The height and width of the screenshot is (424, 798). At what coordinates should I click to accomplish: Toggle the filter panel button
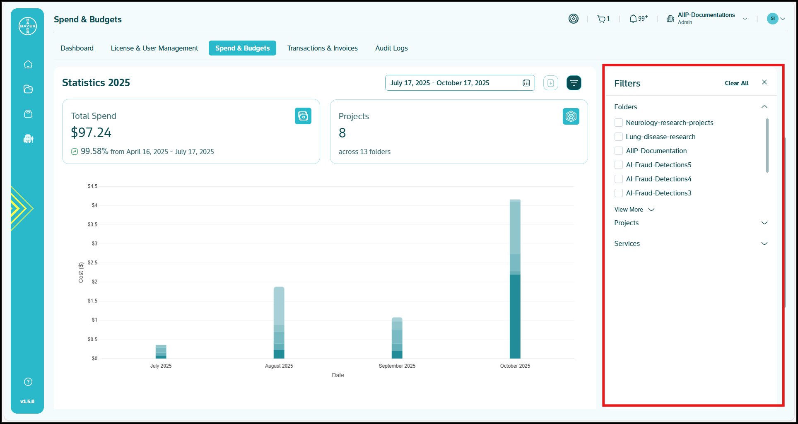(x=574, y=83)
